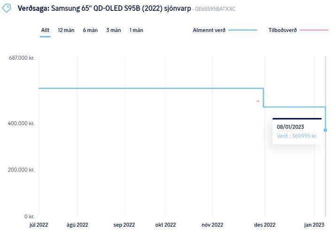Select the Allt time range tab
The width and height of the screenshot is (335, 231).
click(x=45, y=30)
